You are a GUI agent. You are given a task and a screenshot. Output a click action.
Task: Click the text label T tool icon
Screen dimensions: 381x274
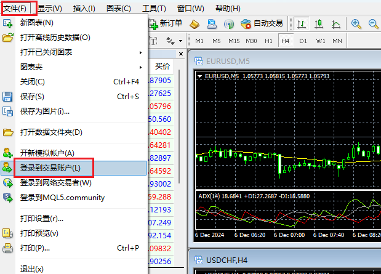click(153, 41)
